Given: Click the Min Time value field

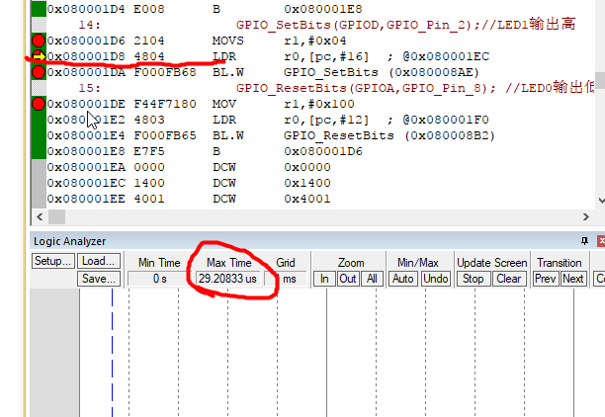Looking at the screenshot, I should point(160,279).
